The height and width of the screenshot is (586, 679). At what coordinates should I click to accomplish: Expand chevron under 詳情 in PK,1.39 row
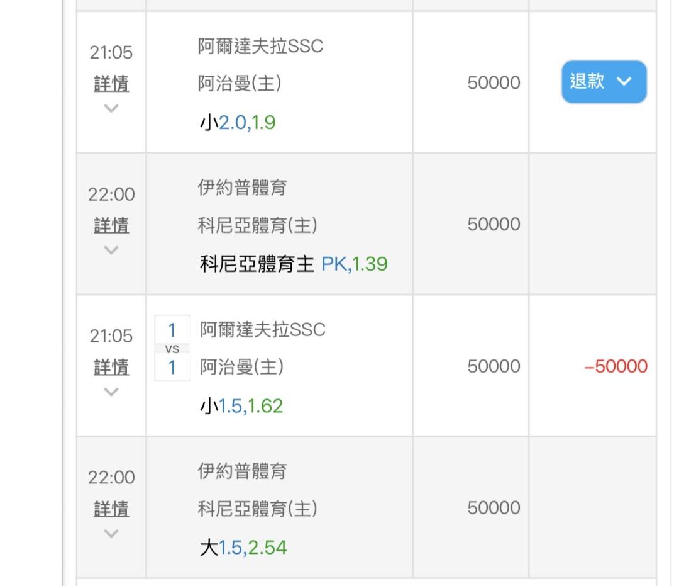pos(111,250)
